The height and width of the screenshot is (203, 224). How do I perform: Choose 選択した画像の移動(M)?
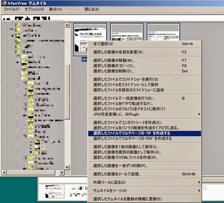[144, 60]
